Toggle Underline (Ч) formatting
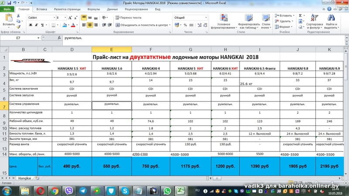The image size is (349, 196). click(x=42, y=25)
